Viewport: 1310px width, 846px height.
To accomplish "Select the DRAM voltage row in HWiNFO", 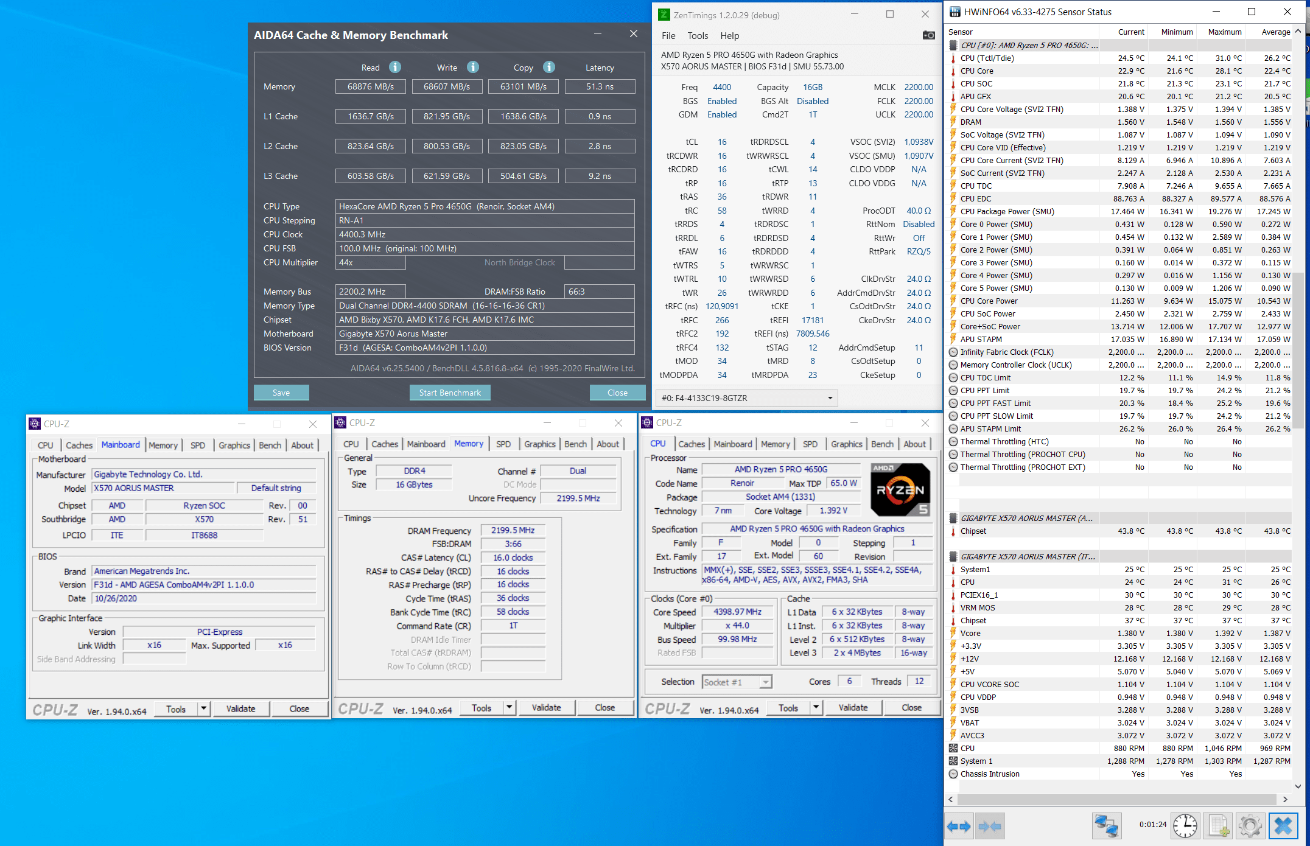I will click(x=1120, y=122).
